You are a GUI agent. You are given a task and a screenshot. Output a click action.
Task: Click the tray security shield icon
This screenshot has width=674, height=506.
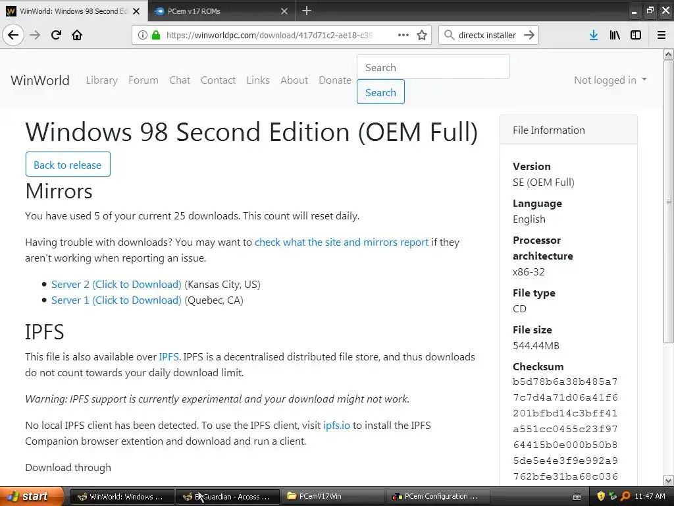[601, 496]
